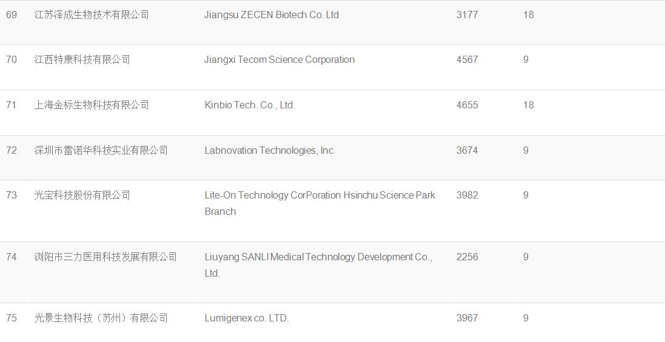The height and width of the screenshot is (342, 665).
Task: Click booth number 4567
Action: tap(467, 60)
